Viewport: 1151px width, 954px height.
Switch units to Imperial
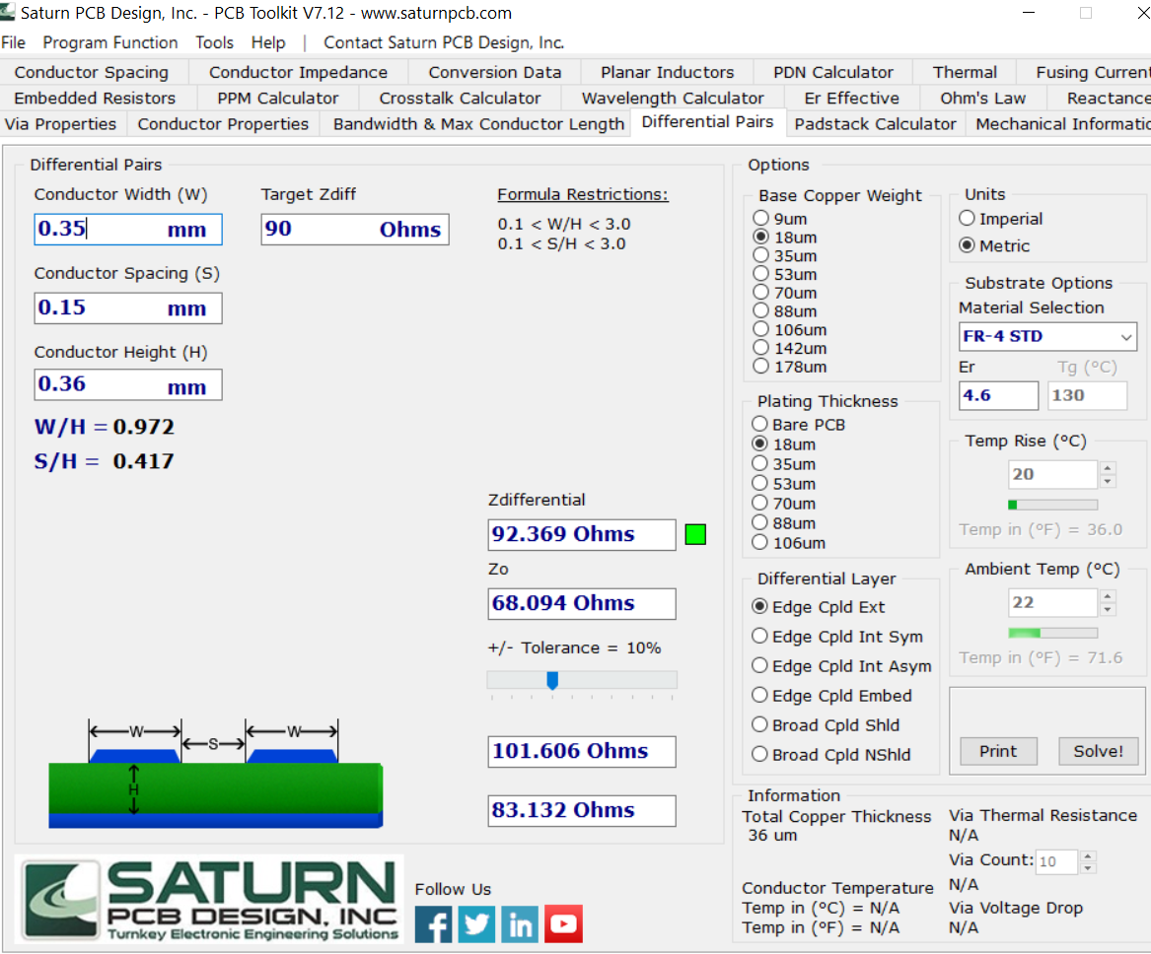coord(968,218)
